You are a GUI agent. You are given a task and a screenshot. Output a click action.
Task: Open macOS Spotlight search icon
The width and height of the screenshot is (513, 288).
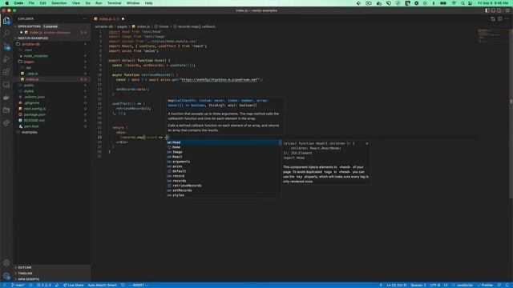(463, 3)
